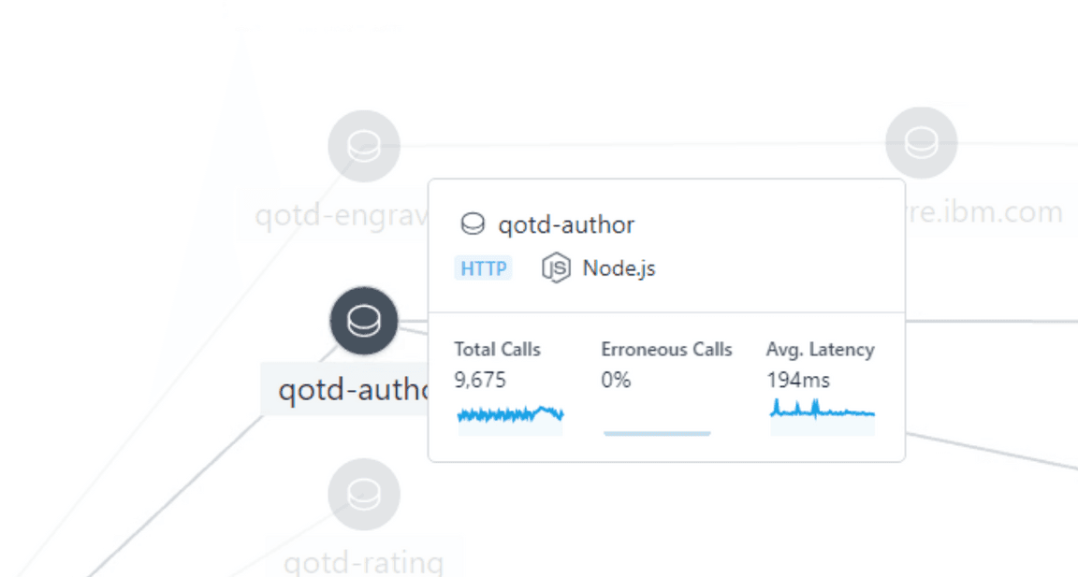
Task: Open the Avg. Latency sparkline chart
Action: point(822,416)
